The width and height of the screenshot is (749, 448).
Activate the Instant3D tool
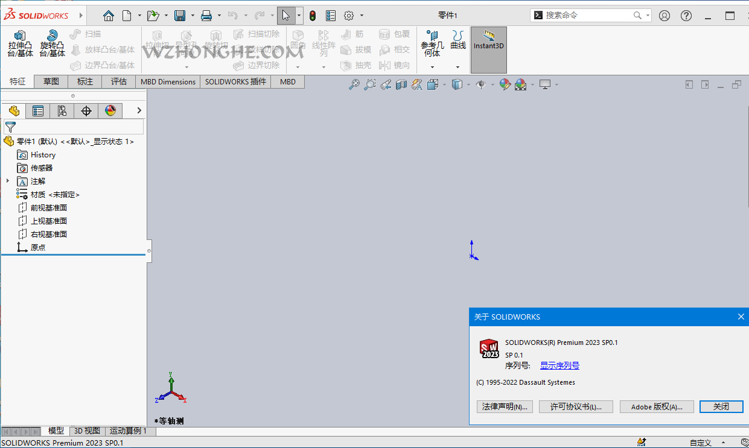[489, 45]
